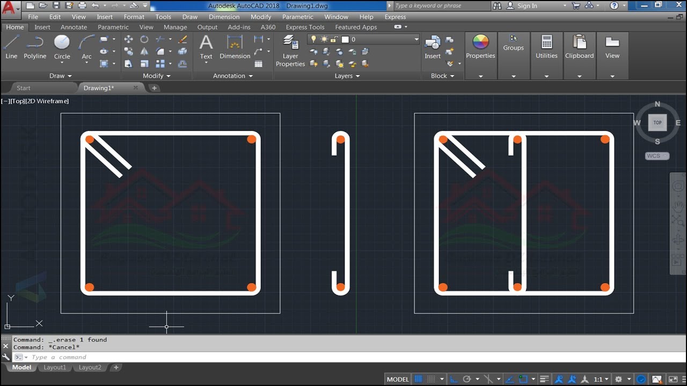Click TOP face of the ViewCube
This screenshot has width=687, height=386.
pos(657,123)
